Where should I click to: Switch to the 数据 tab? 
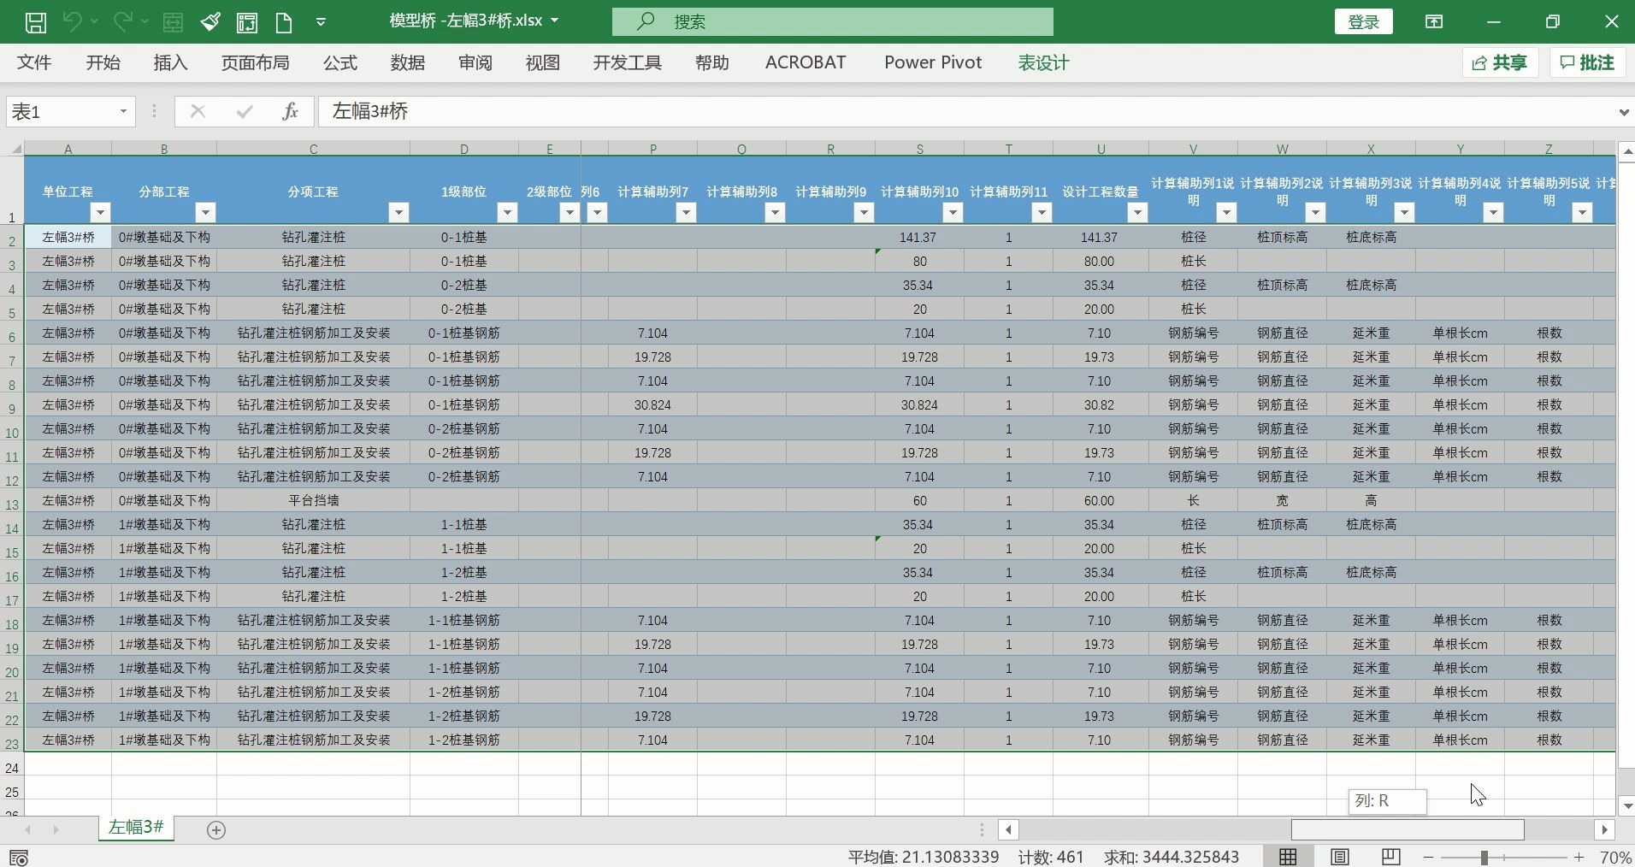click(x=408, y=62)
